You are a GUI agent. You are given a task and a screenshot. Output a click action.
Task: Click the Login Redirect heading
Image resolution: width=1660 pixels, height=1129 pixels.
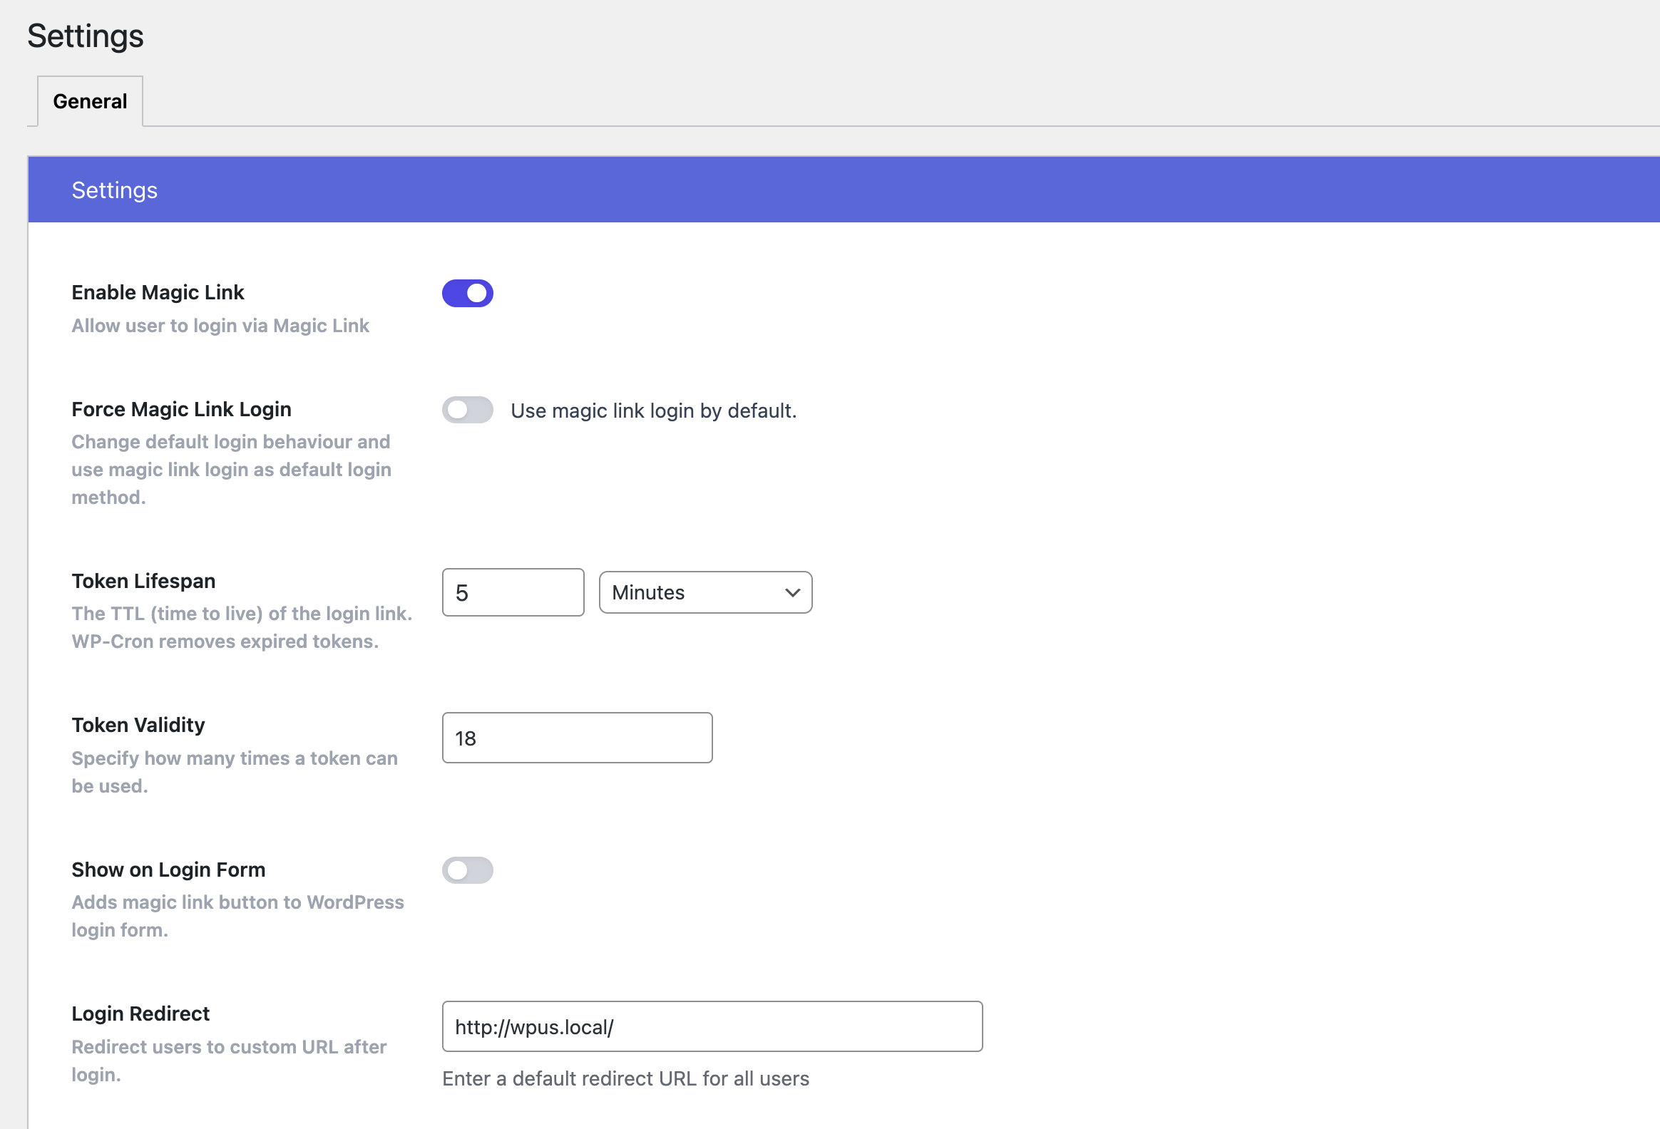(x=140, y=1013)
